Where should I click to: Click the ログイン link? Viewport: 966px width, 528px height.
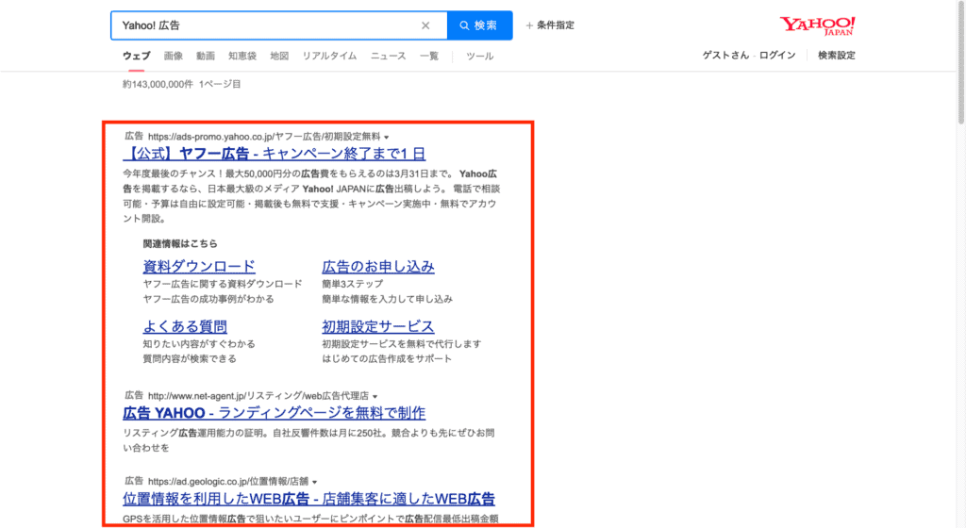(x=777, y=56)
